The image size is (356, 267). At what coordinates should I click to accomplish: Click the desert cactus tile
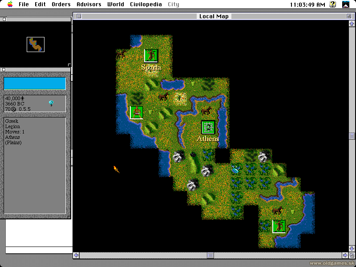point(180,99)
